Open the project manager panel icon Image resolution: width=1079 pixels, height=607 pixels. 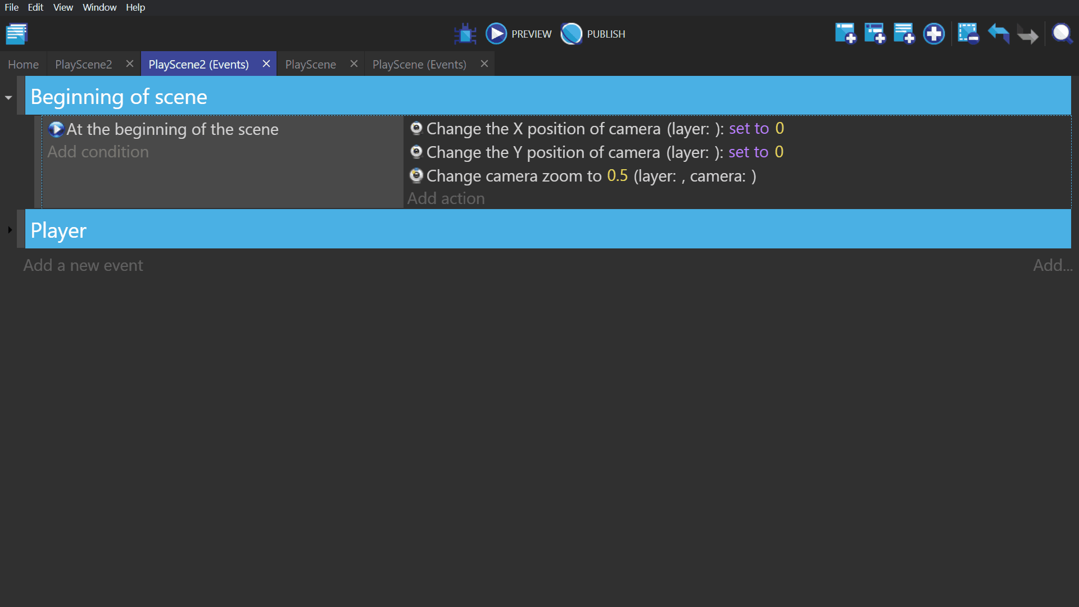17,34
